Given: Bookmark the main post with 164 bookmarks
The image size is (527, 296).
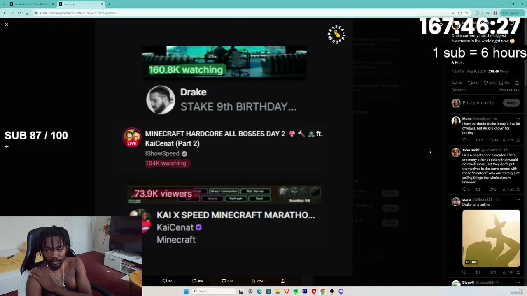Looking at the screenshot, I should tap(504, 83).
